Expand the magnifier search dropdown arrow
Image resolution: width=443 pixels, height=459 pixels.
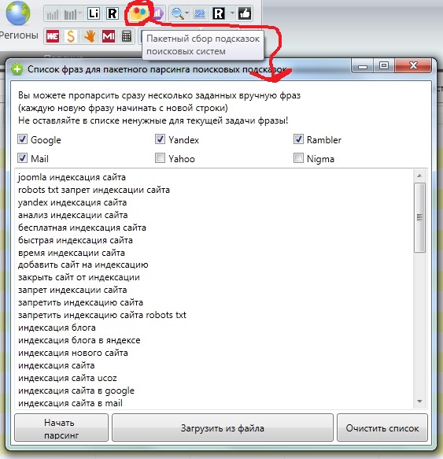click(187, 13)
